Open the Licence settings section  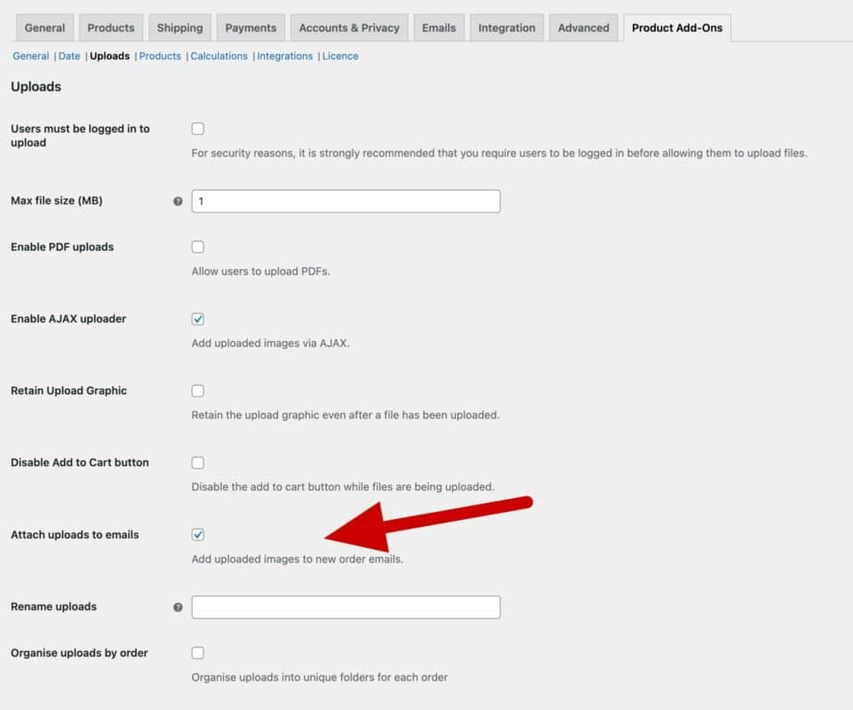[340, 56]
